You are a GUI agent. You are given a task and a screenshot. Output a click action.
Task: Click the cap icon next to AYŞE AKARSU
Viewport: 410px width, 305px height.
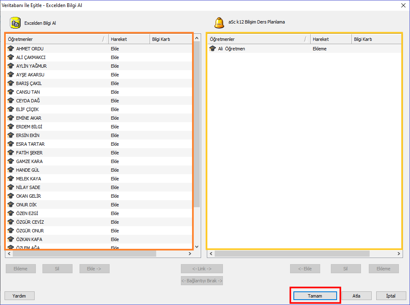click(11, 74)
